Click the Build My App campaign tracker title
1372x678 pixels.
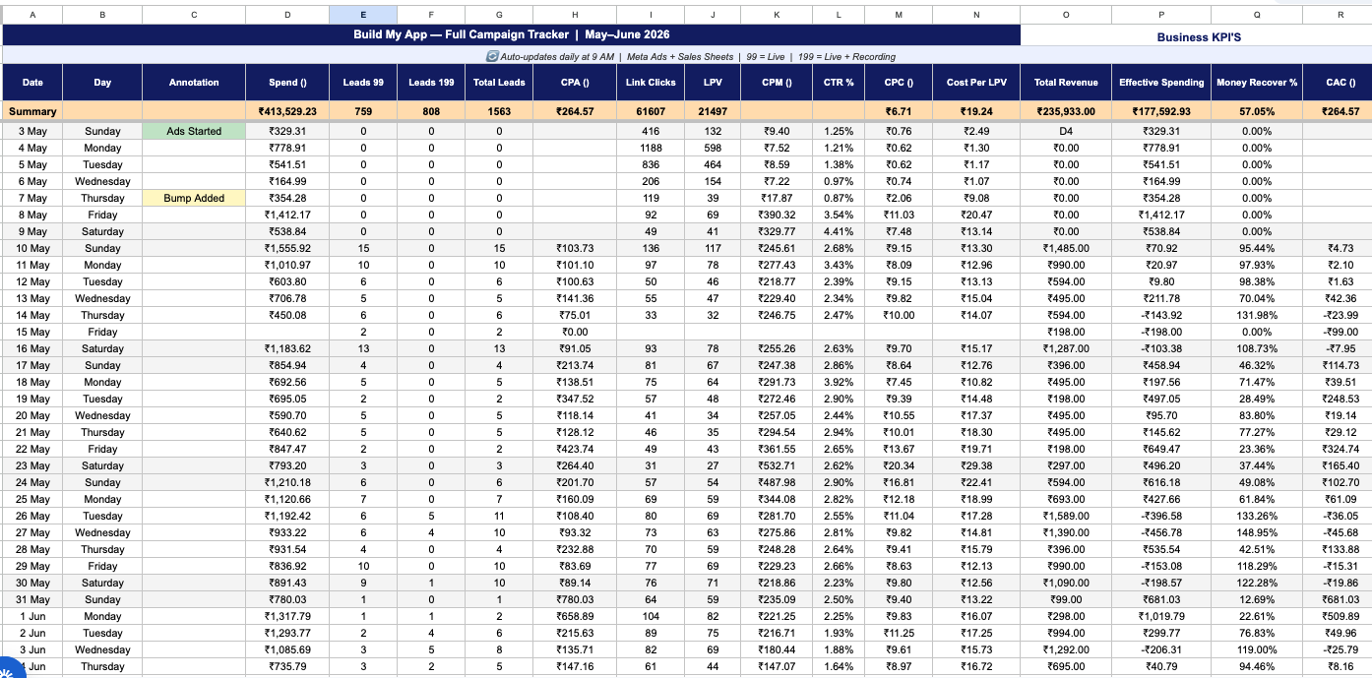[511, 34]
